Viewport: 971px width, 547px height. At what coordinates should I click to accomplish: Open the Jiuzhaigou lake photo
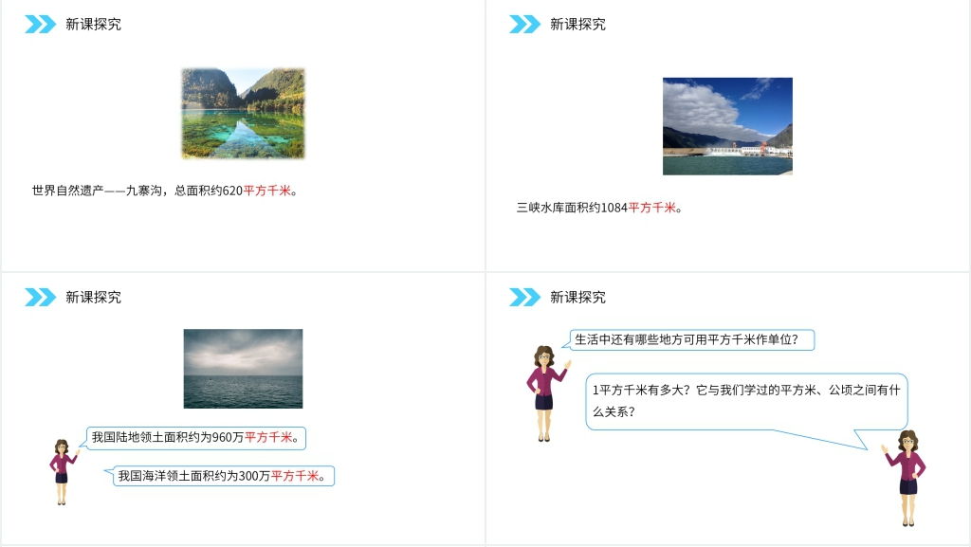pos(243,113)
